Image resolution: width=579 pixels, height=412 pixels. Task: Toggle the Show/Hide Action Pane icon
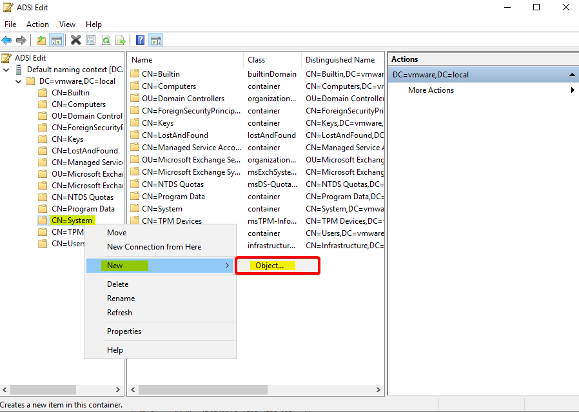point(155,40)
